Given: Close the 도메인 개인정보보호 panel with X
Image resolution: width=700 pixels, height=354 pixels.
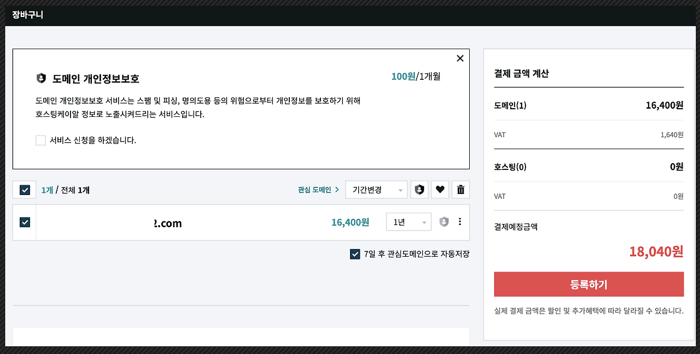Looking at the screenshot, I should click(460, 58).
